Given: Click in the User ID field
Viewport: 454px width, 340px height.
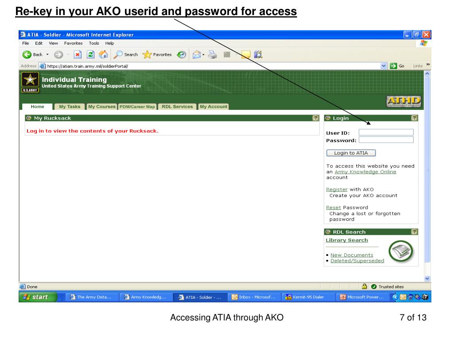Looking at the screenshot, I should (386, 132).
